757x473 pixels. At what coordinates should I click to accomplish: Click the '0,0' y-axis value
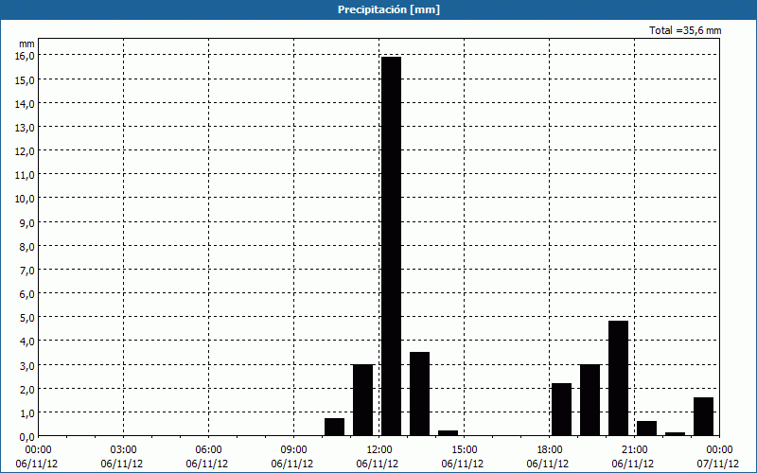click(x=26, y=437)
